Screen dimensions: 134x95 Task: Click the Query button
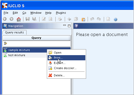click(x=36, y=38)
